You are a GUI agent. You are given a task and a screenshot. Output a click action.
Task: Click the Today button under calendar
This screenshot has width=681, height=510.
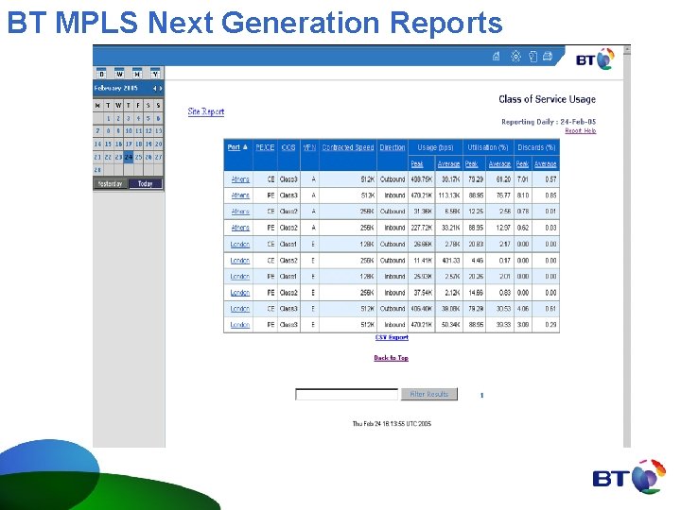point(146,184)
